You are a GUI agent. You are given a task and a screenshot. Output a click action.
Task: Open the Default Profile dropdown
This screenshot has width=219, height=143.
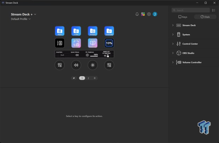pos(21,19)
